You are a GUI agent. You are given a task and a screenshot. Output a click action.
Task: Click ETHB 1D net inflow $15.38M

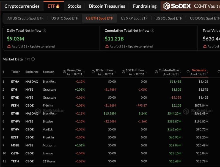tap(109, 113)
